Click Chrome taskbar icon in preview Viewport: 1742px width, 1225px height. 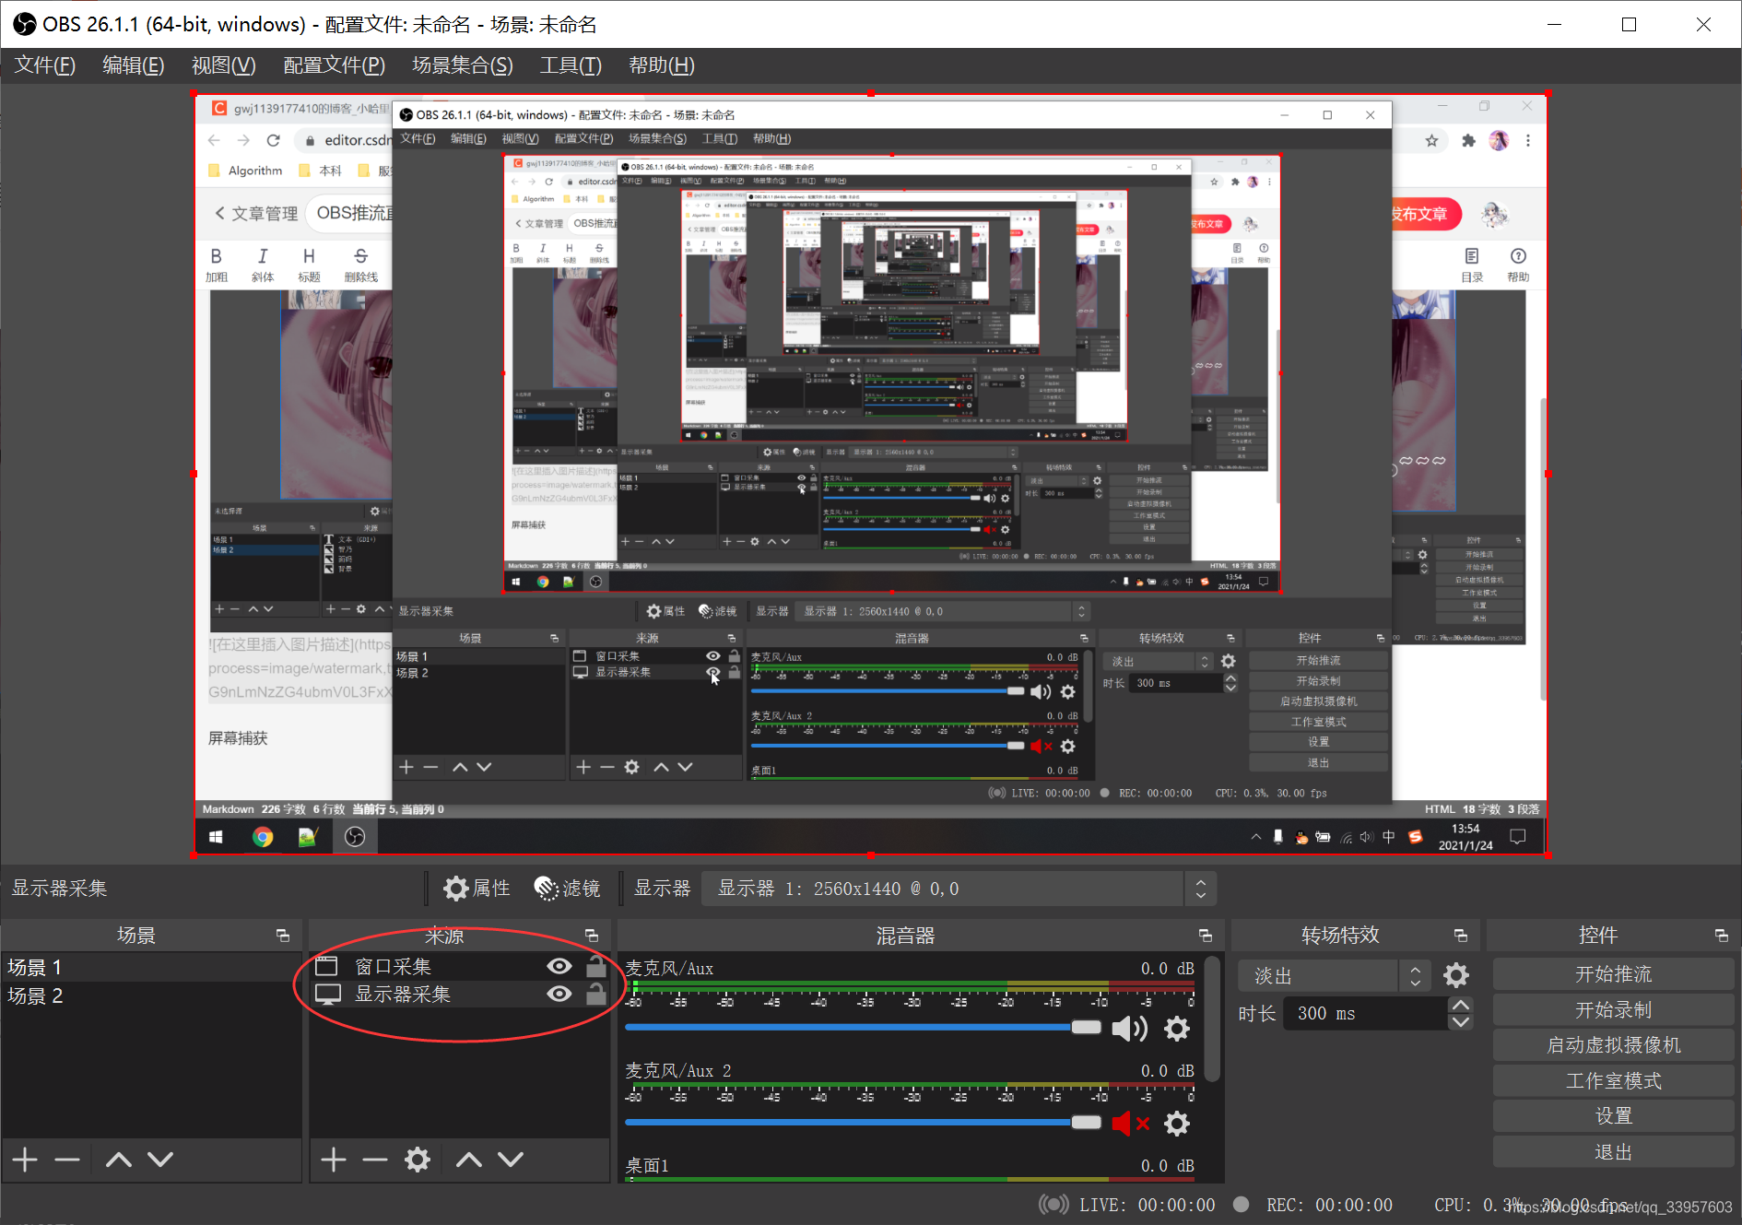point(263,837)
